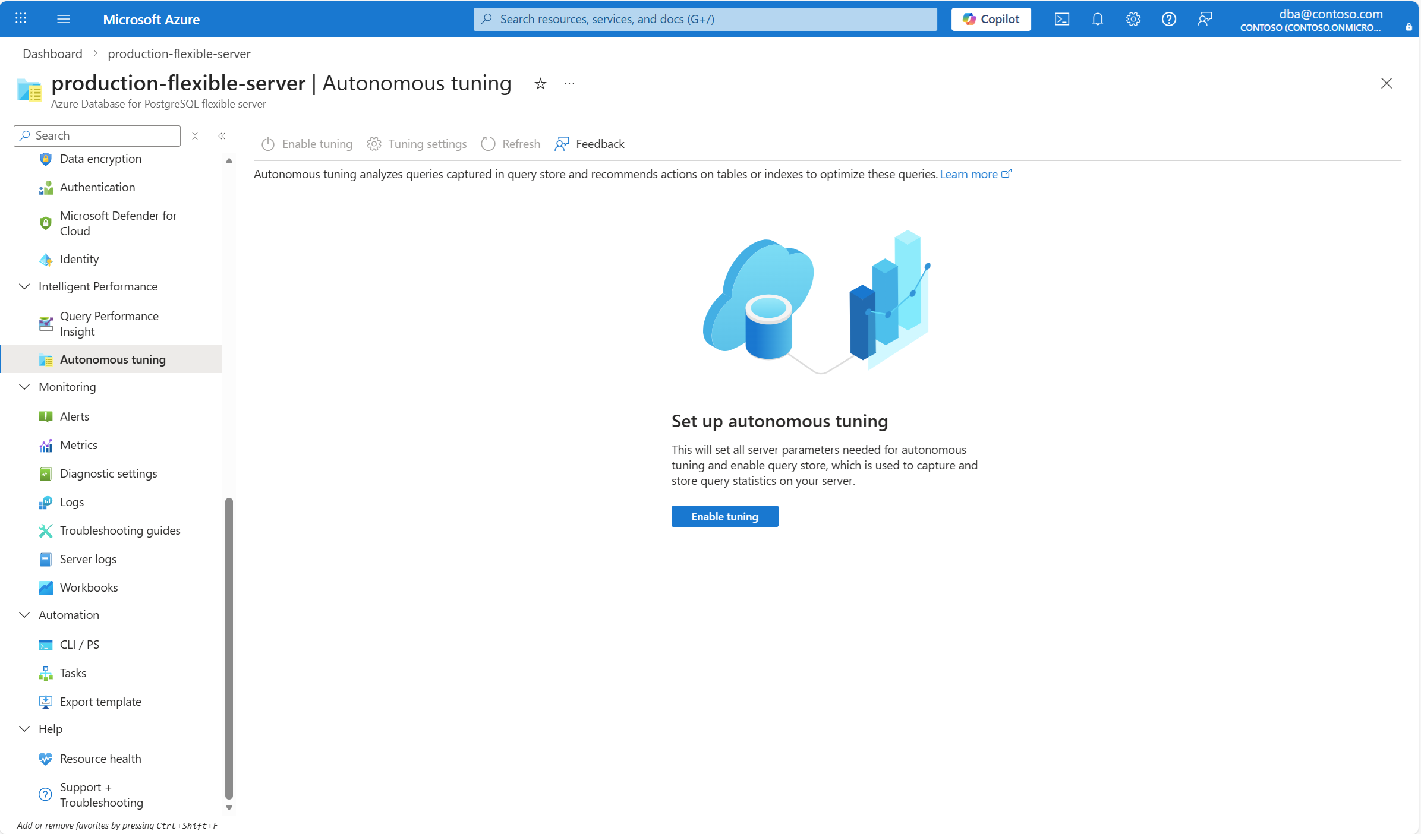This screenshot has height=834, width=1421.
Task: Focus the global search resources field
Action: tap(705, 19)
